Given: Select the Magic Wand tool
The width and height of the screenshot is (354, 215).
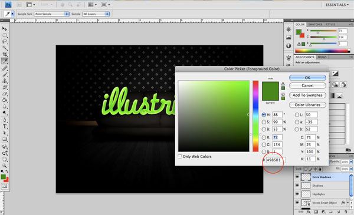Looking at the screenshot, I should coord(5,48).
